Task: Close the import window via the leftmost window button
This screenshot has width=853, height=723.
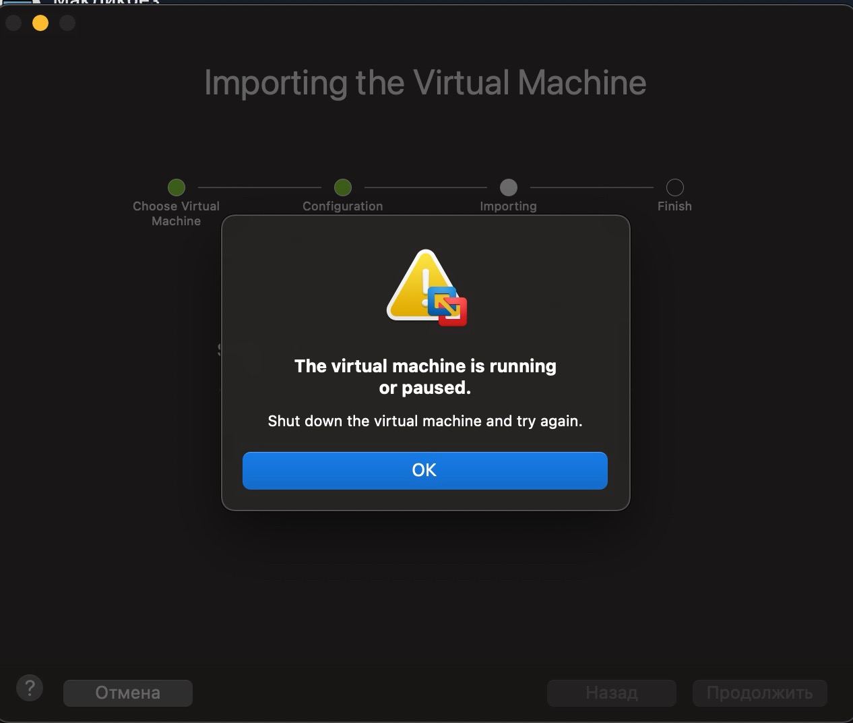Action: pos(13,23)
